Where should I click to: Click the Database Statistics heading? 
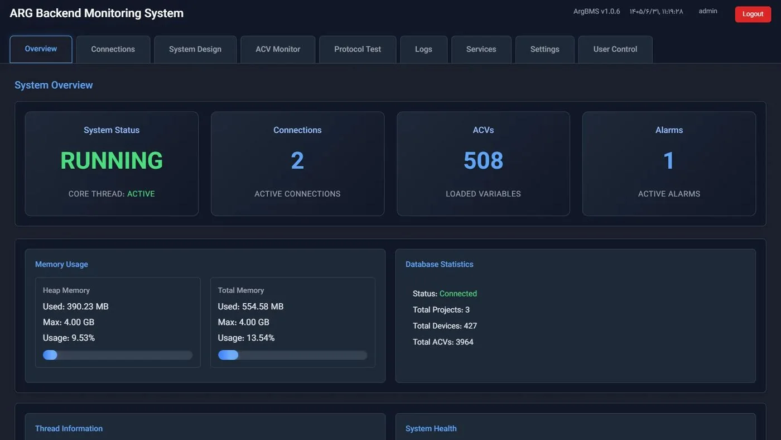point(440,264)
